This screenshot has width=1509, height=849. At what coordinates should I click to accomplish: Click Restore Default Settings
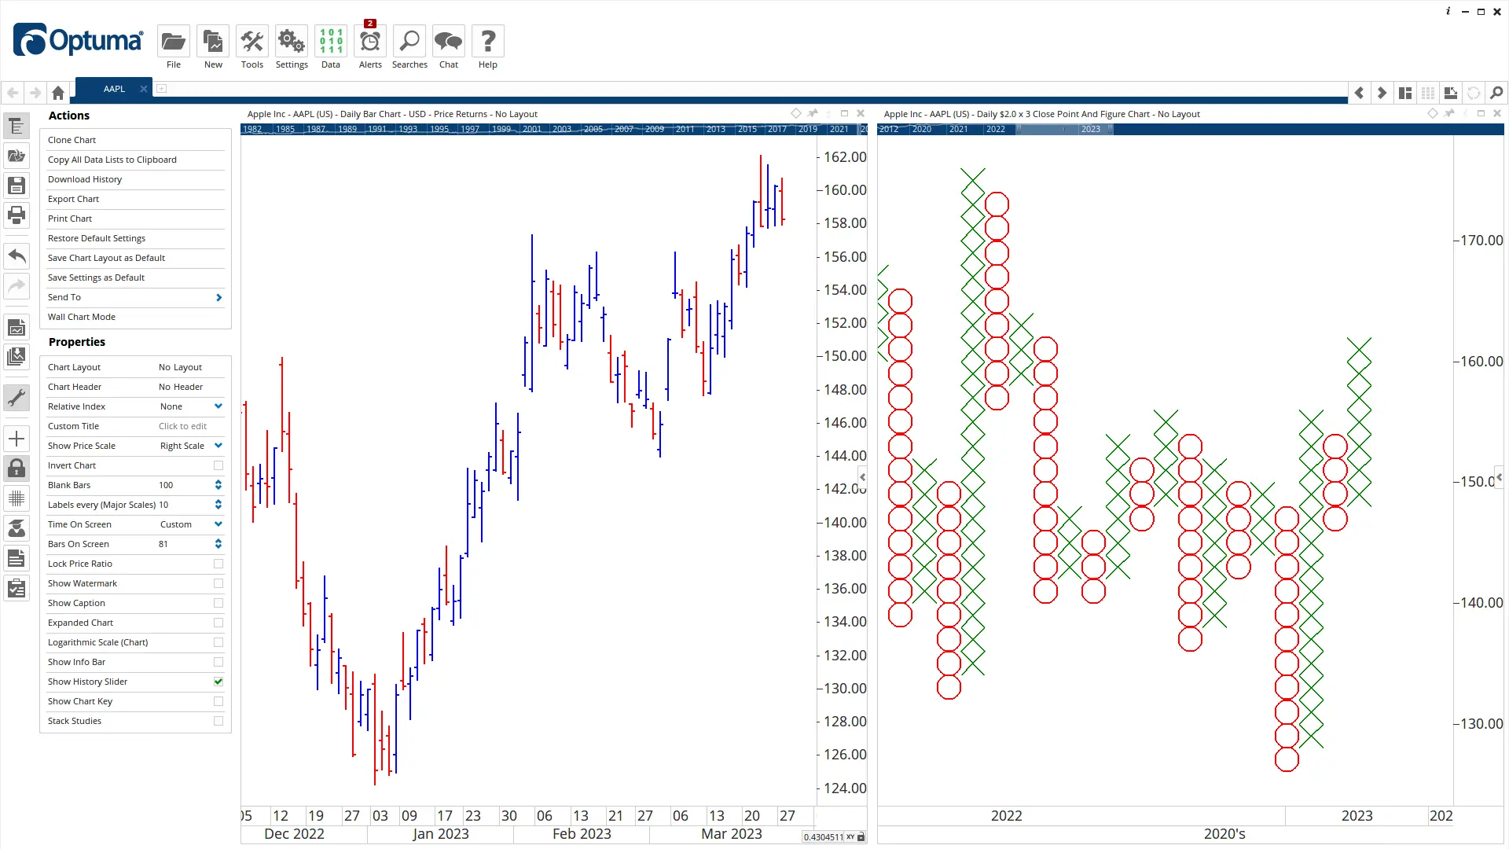97,238
